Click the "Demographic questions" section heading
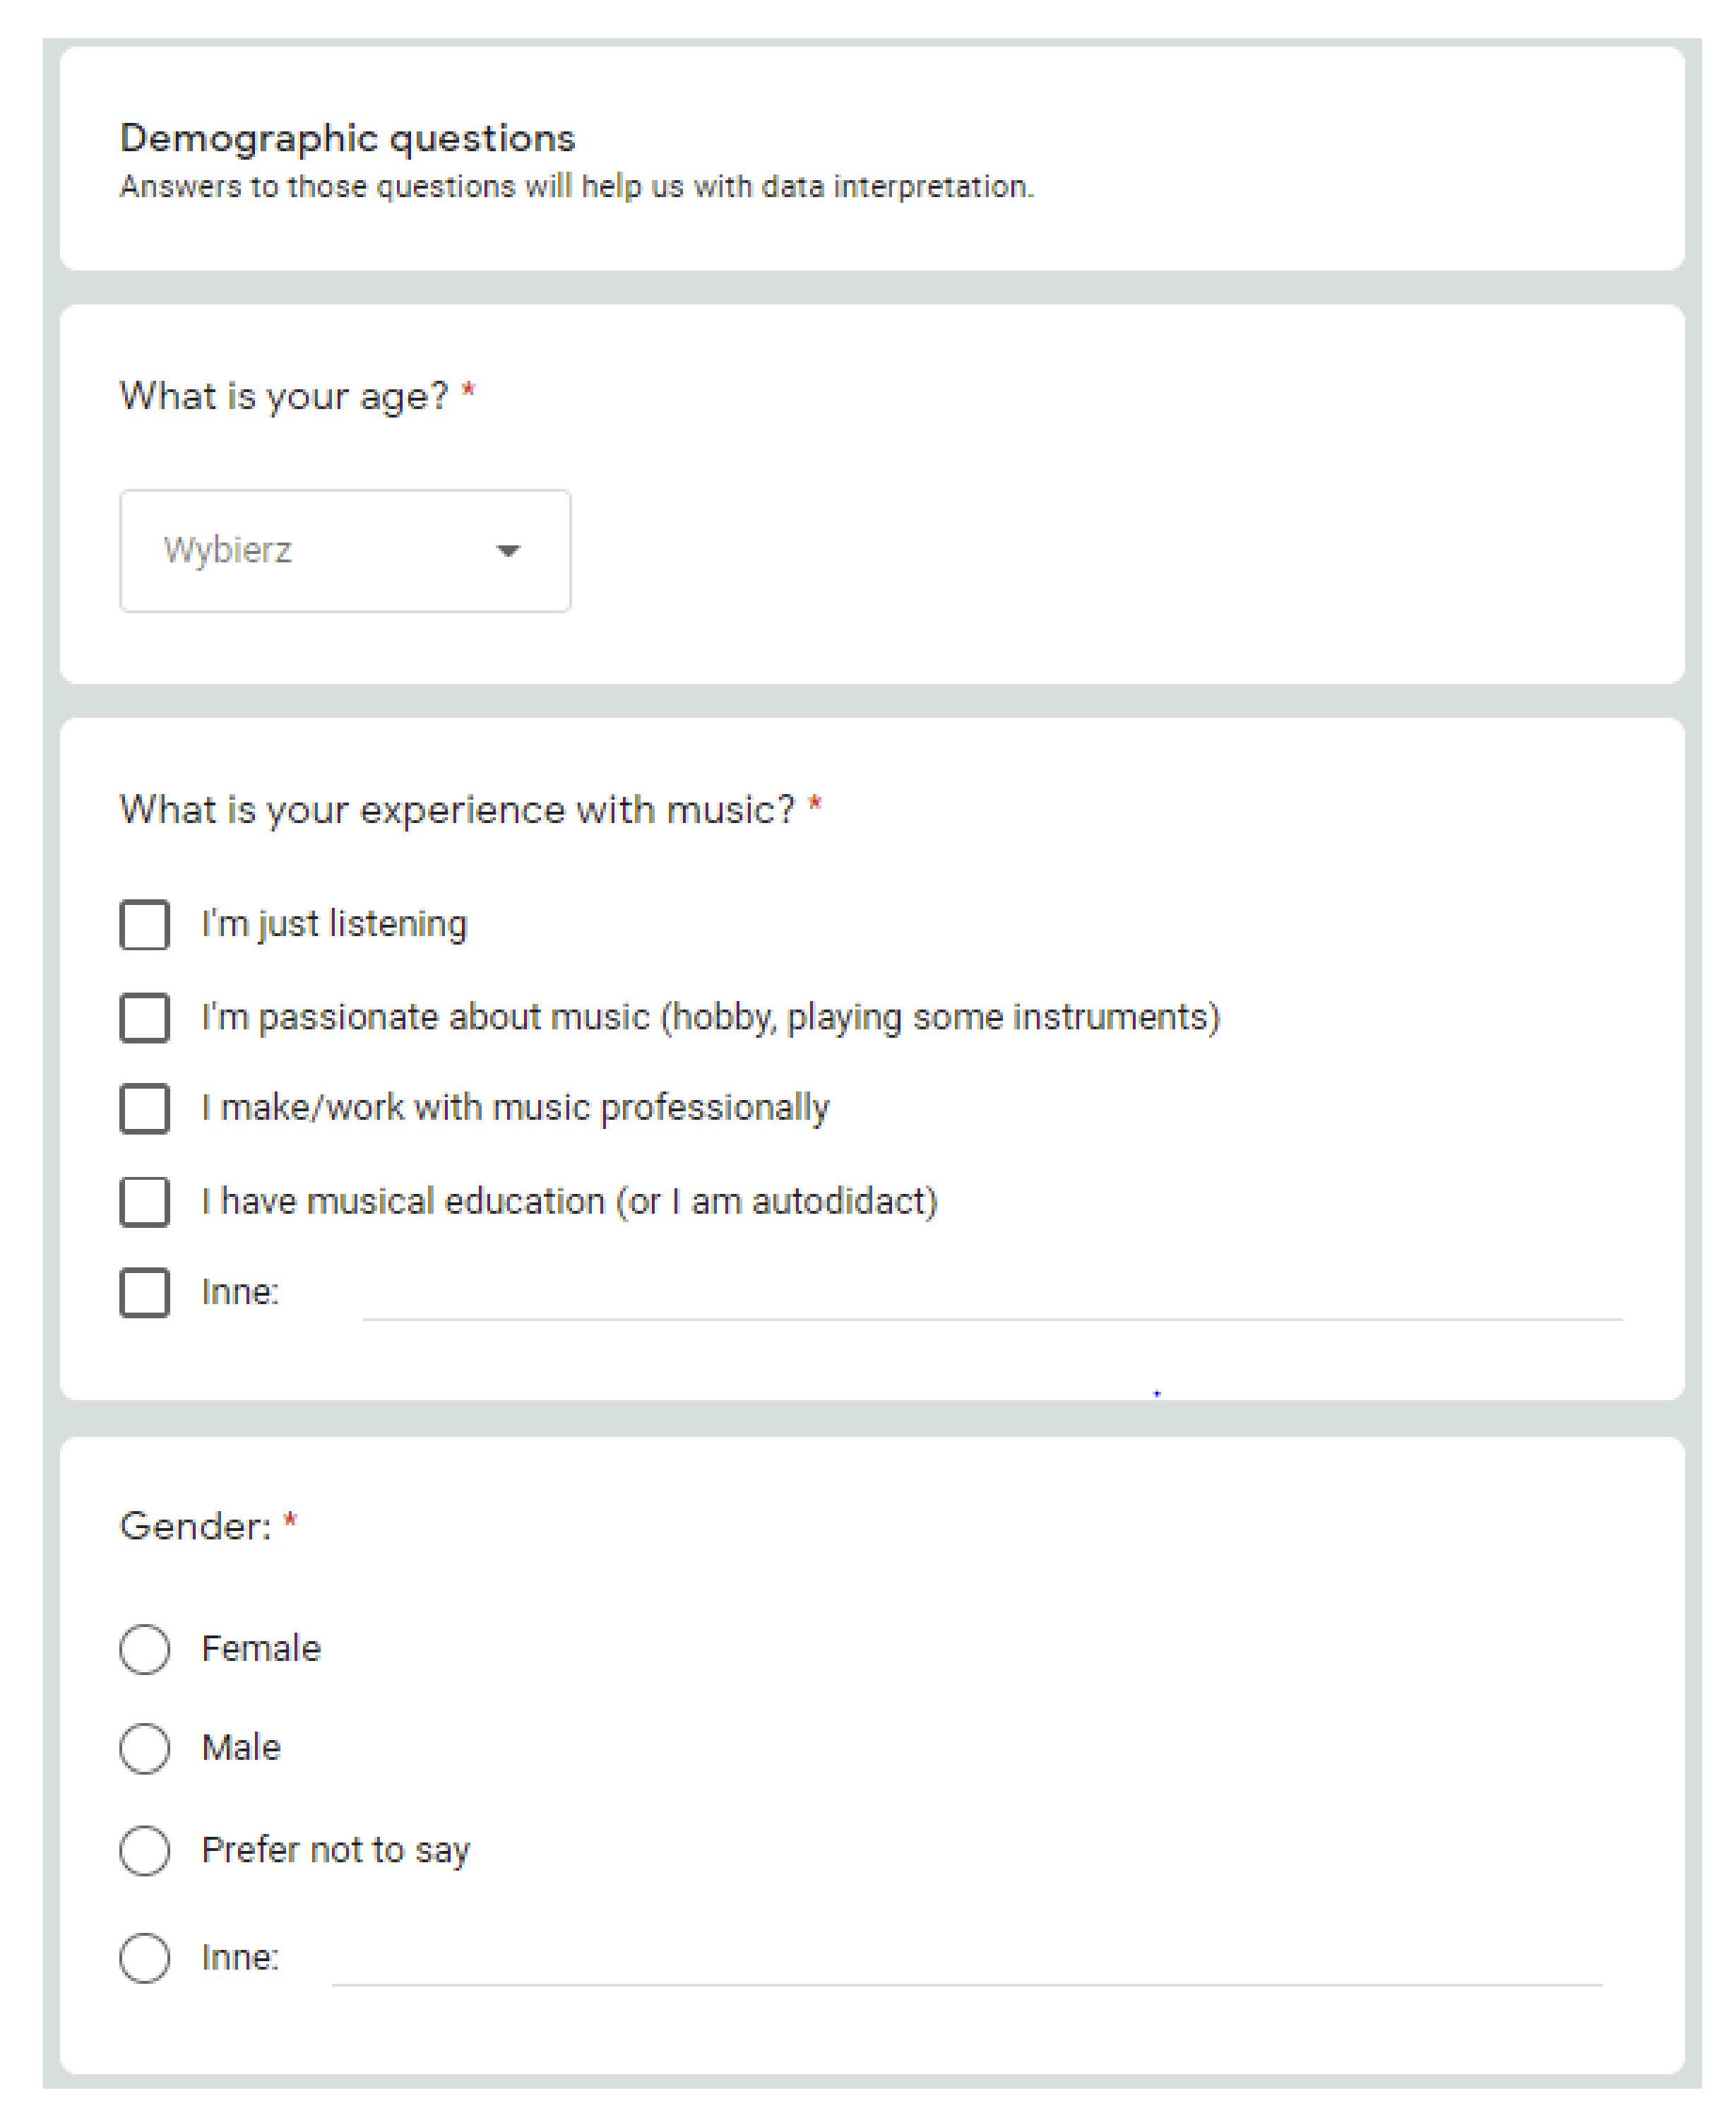Viewport: 1736px width, 2118px height. (x=347, y=138)
